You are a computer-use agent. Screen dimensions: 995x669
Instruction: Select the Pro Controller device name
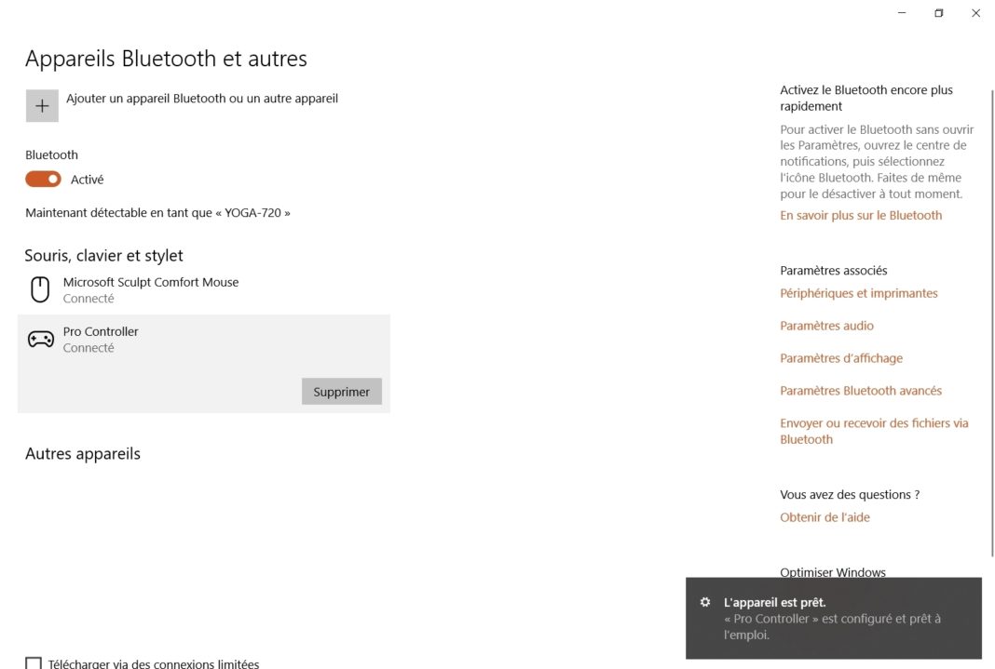click(x=101, y=331)
